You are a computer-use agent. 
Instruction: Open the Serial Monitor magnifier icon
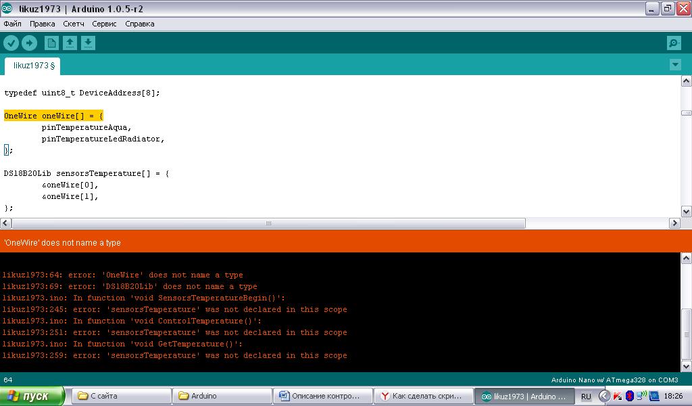coord(673,43)
